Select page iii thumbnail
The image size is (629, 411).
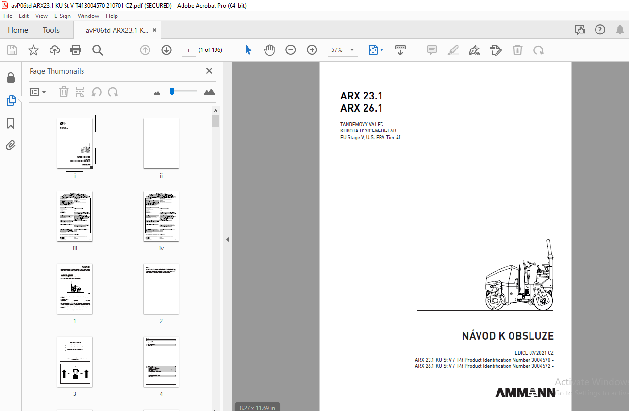coord(75,216)
